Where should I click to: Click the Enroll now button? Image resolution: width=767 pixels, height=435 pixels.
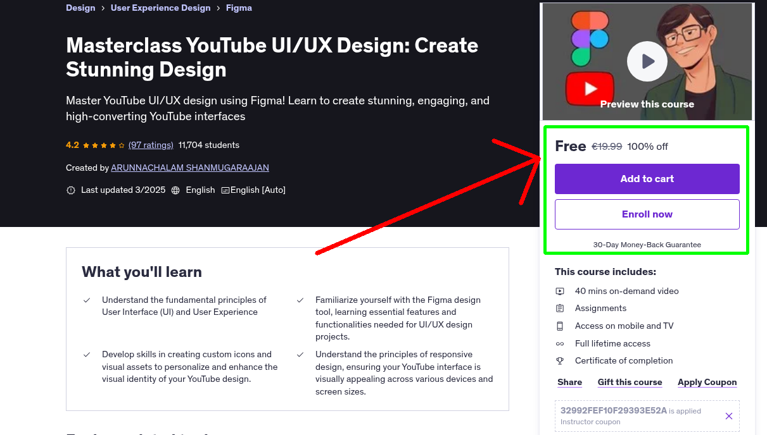pyautogui.click(x=647, y=214)
